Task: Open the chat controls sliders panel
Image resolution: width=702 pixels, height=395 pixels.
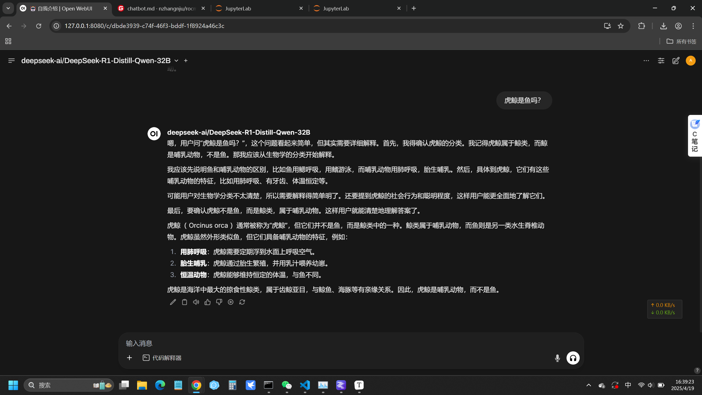Action: click(x=661, y=61)
